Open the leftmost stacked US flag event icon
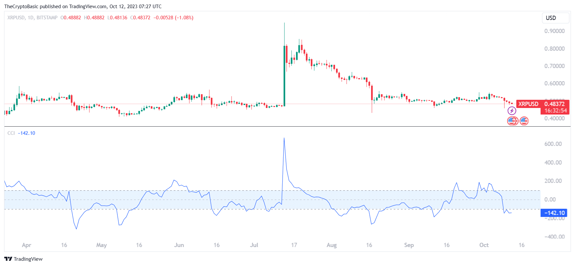The width and height of the screenshot is (575, 266). tap(512, 121)
